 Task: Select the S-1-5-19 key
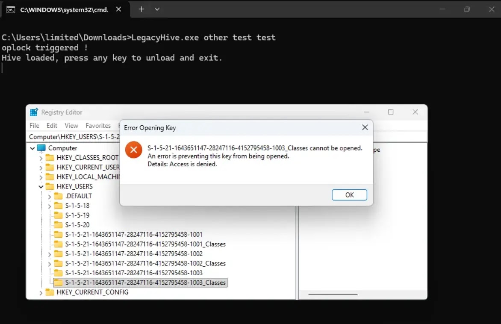77,215
